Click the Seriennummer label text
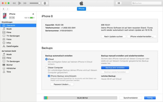This screenshot has width=163, height=102. 52,31
